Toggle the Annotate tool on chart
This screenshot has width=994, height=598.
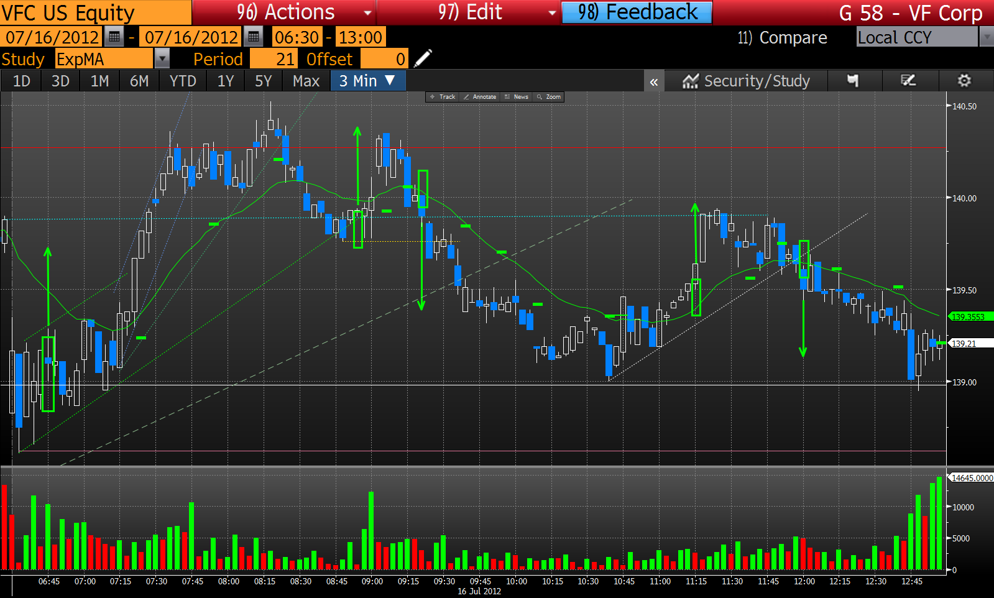click(480, 97)
